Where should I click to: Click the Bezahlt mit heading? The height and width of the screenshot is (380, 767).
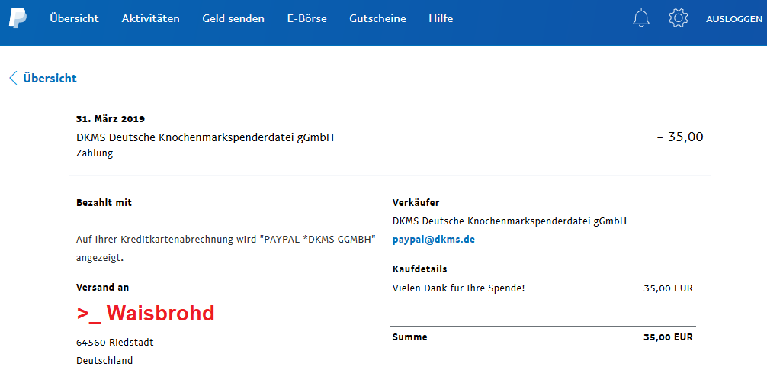104,202
